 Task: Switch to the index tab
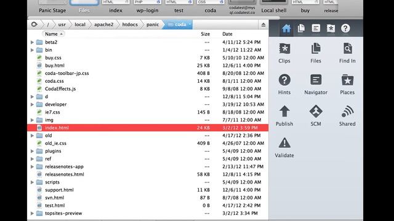pyautogui.click(x=116, y=7)
